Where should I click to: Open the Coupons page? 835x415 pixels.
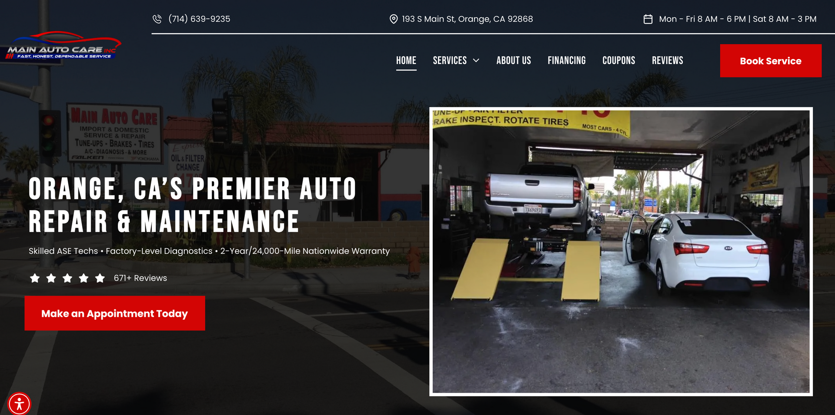click(x=619, y=60)
